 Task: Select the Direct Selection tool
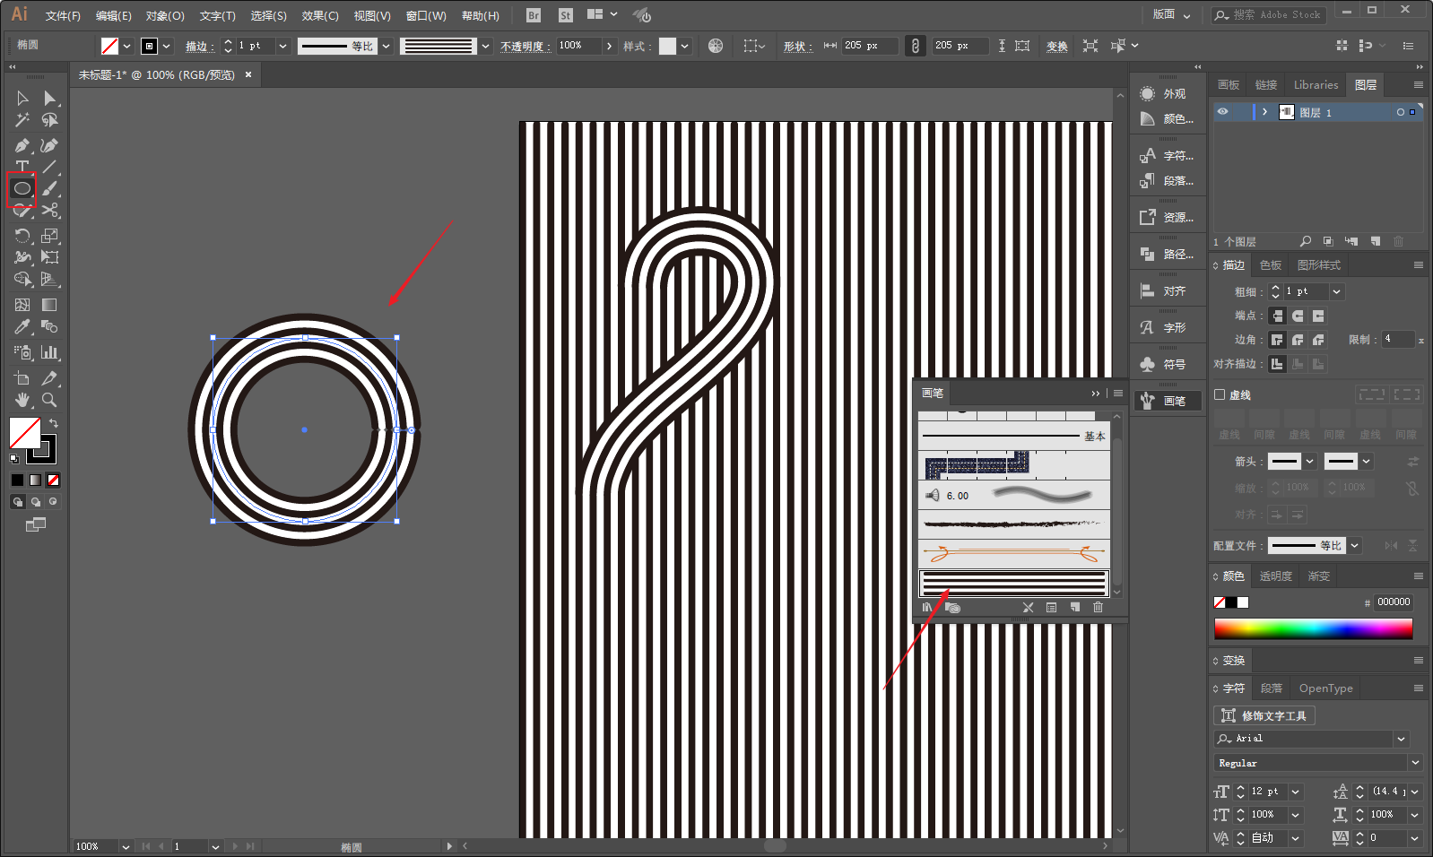point(50,99)
